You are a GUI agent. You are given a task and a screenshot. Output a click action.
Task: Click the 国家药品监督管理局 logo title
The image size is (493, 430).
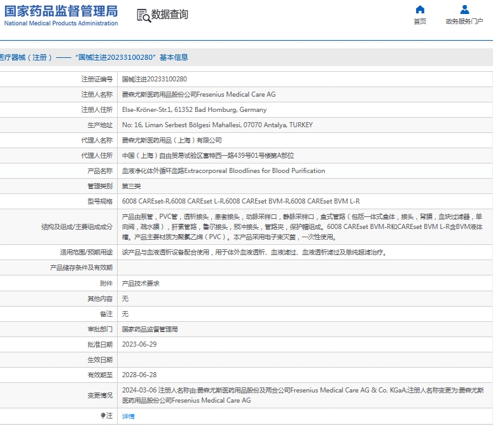61,11
